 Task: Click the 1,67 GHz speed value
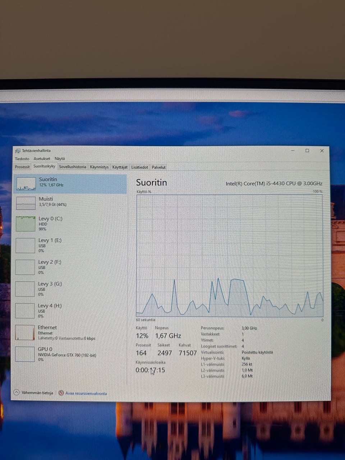click(168, 336)
